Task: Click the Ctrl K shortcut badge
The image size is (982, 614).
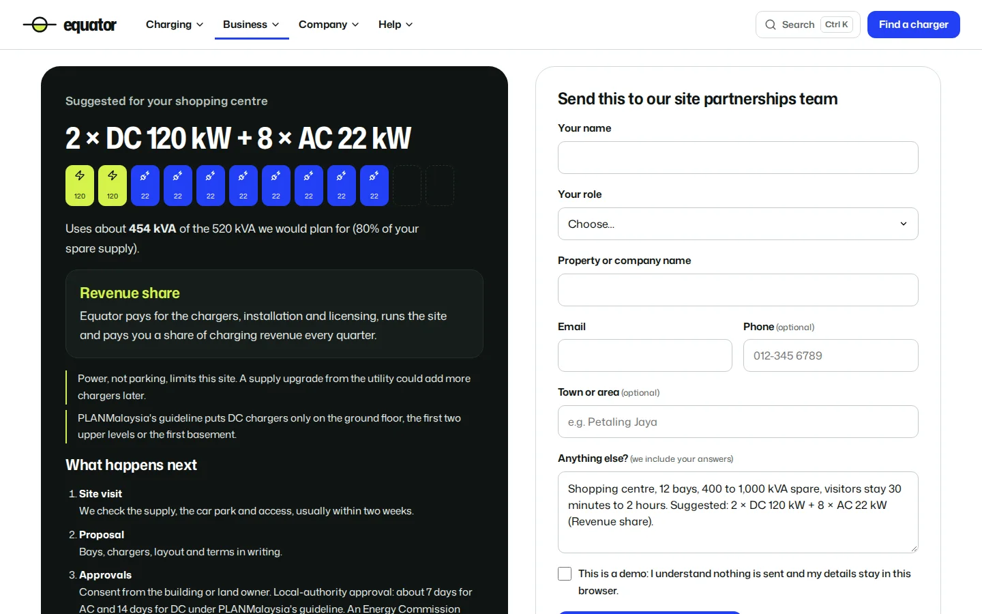Action: pos(837,25)
